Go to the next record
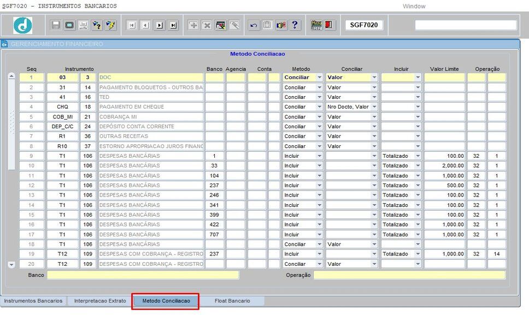529x315 pixels. tap(159, 25)
